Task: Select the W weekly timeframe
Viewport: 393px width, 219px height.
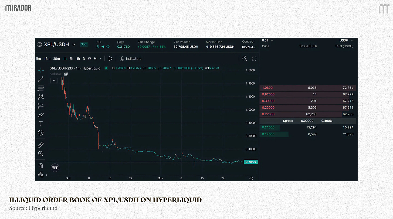Action: [x=89, y=58]
